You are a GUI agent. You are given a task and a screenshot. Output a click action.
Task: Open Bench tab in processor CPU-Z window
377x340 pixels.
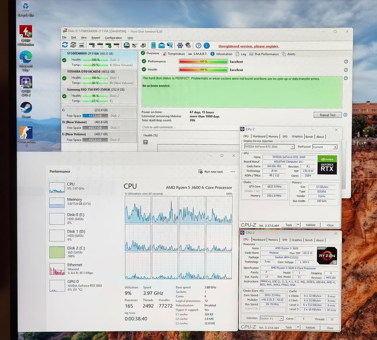click(x=309, y=240)
